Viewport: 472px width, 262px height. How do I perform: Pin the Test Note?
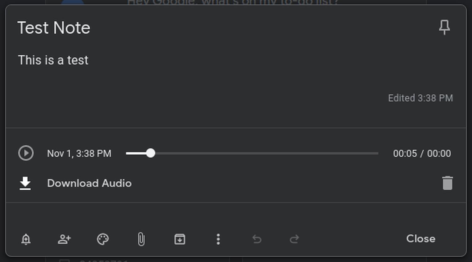pyautogui.click(x=444, y=27)
